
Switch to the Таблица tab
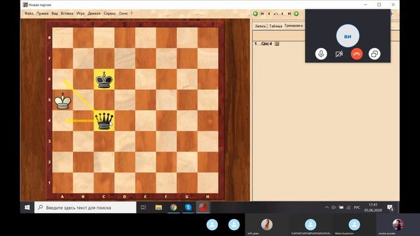click(276, 26)
